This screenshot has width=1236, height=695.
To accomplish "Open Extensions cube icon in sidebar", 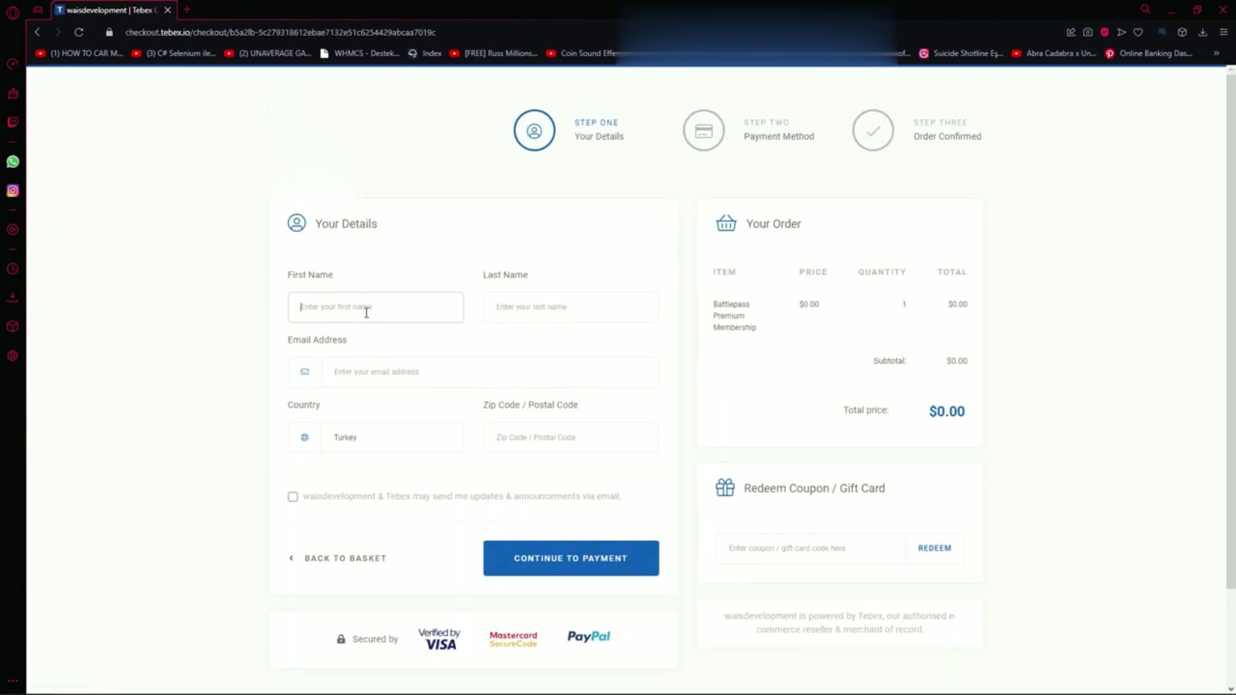I will coord(12,326).
